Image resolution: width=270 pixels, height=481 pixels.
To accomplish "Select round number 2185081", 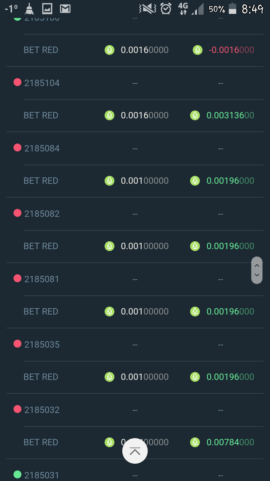I will 42,279.
